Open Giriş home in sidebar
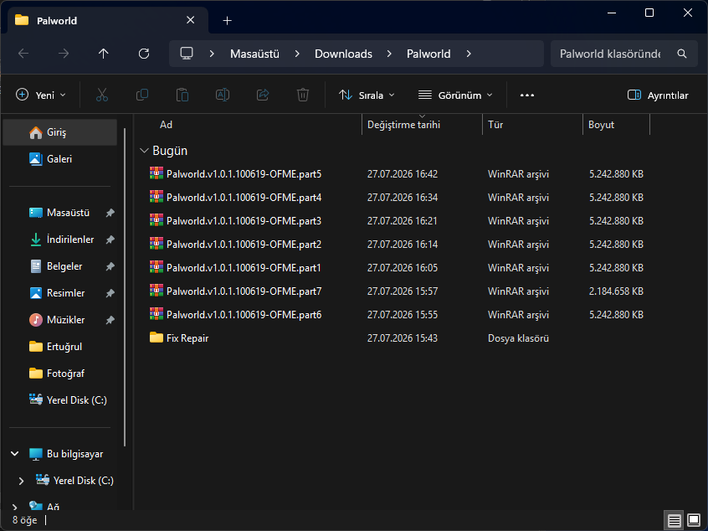The image size is (708, 531). click(x=59, y=132)
